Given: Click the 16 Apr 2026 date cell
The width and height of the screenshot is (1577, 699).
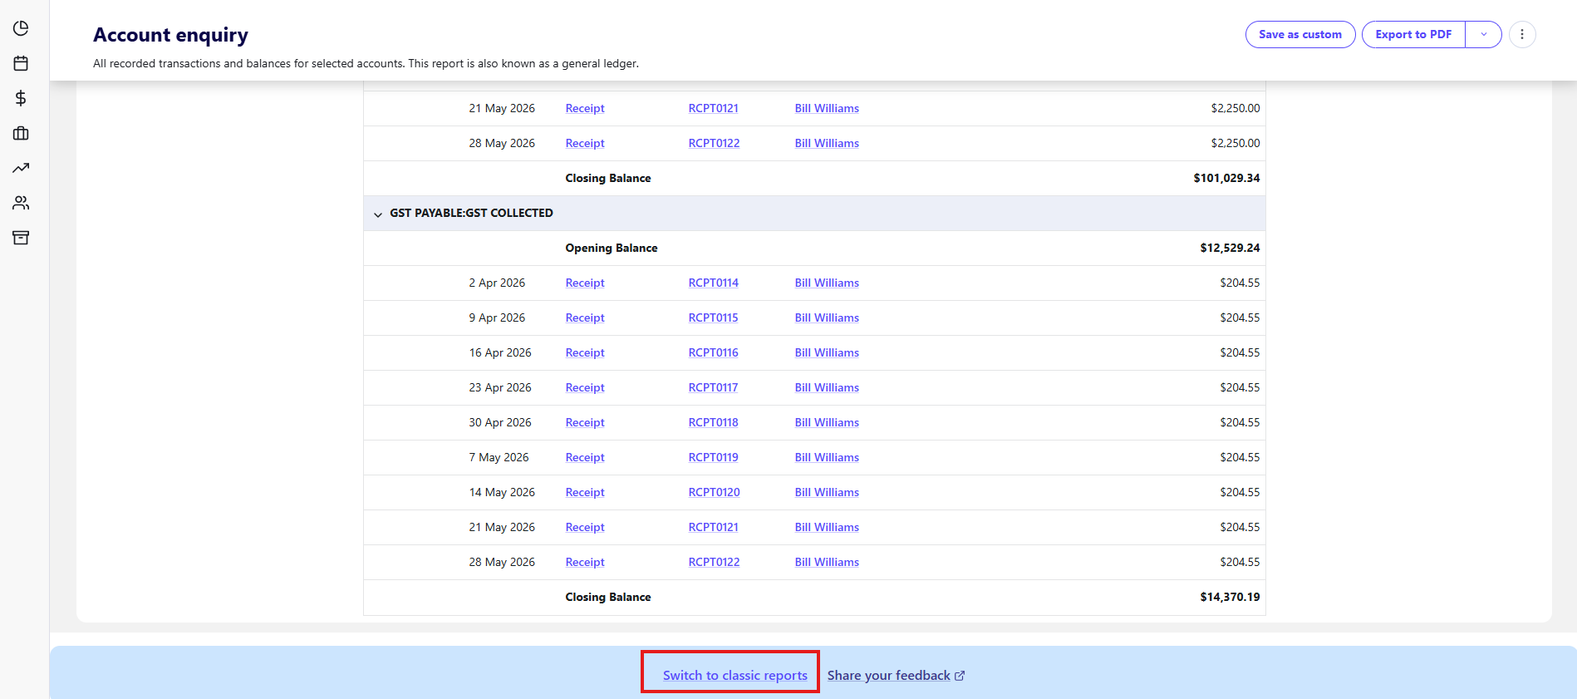Looking at the screenshot, I should (x=500, y=352).
